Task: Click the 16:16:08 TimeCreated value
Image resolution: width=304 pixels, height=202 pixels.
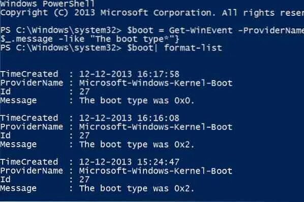Action: pyautogui.click(x=129, y=118)
